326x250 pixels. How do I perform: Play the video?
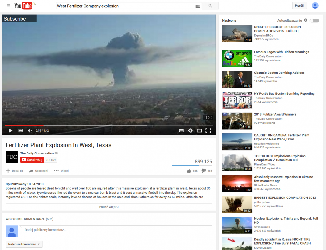[x=10, y=131]
